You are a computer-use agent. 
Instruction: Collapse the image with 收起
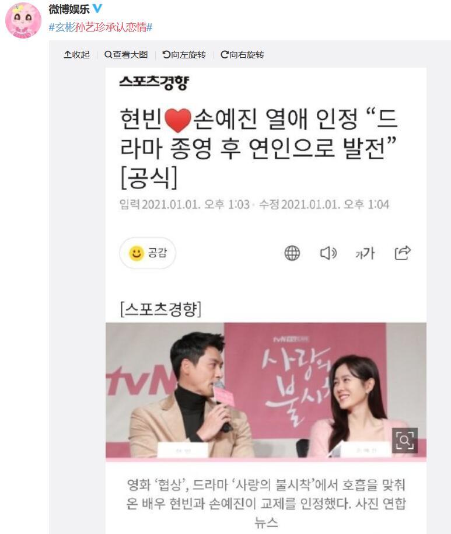tap(77, 54)
